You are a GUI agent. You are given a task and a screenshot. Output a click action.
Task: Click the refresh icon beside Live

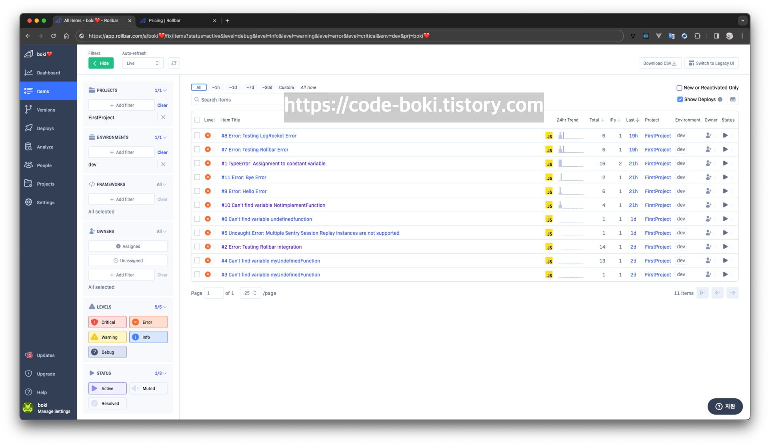click(174, 63)
